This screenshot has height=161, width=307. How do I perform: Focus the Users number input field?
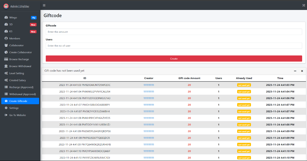point(174,46)
